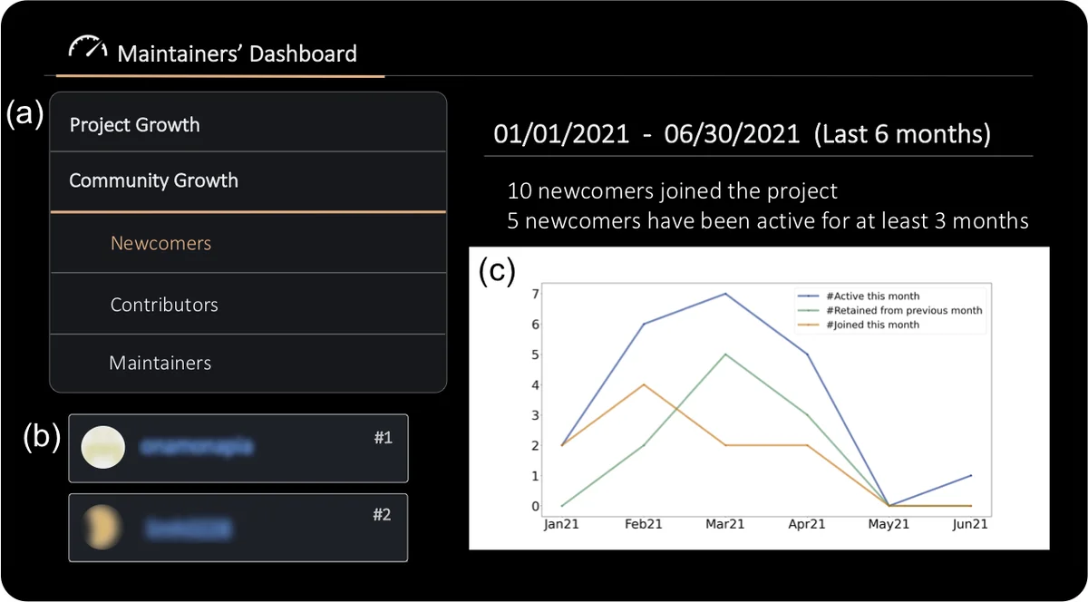Click the Maintainers' Dashboard title
The image size is (1088, 602).
[x=237, y=53]
